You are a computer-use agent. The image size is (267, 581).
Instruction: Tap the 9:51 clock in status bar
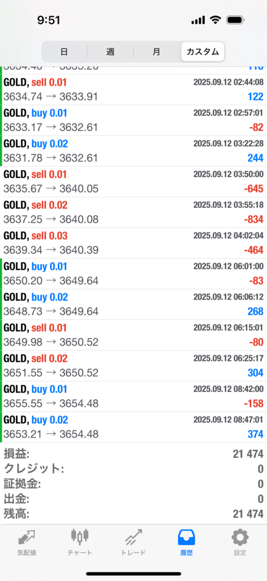pyautogui.click(x=49, y=20)
